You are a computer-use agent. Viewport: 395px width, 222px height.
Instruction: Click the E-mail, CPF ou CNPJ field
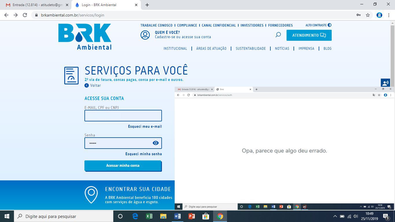pos(123,116)
